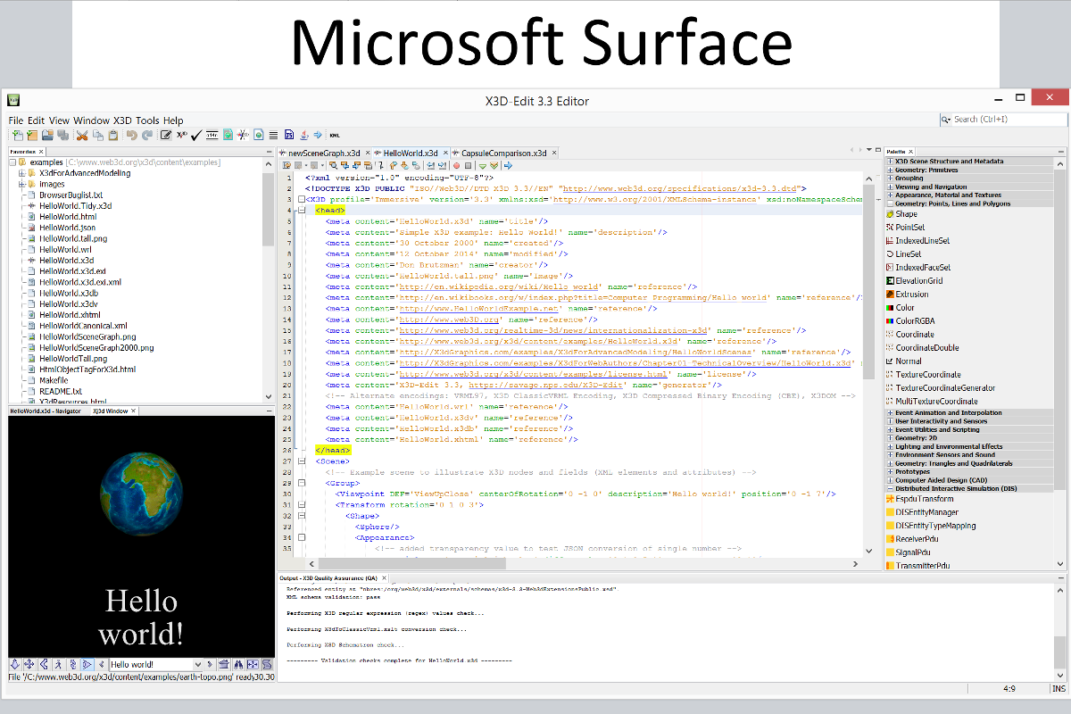This screenshot has height=714, width=1071.
Task: Collapse the examples root folder
Action: pyautogui.click(x=12, y=162)
